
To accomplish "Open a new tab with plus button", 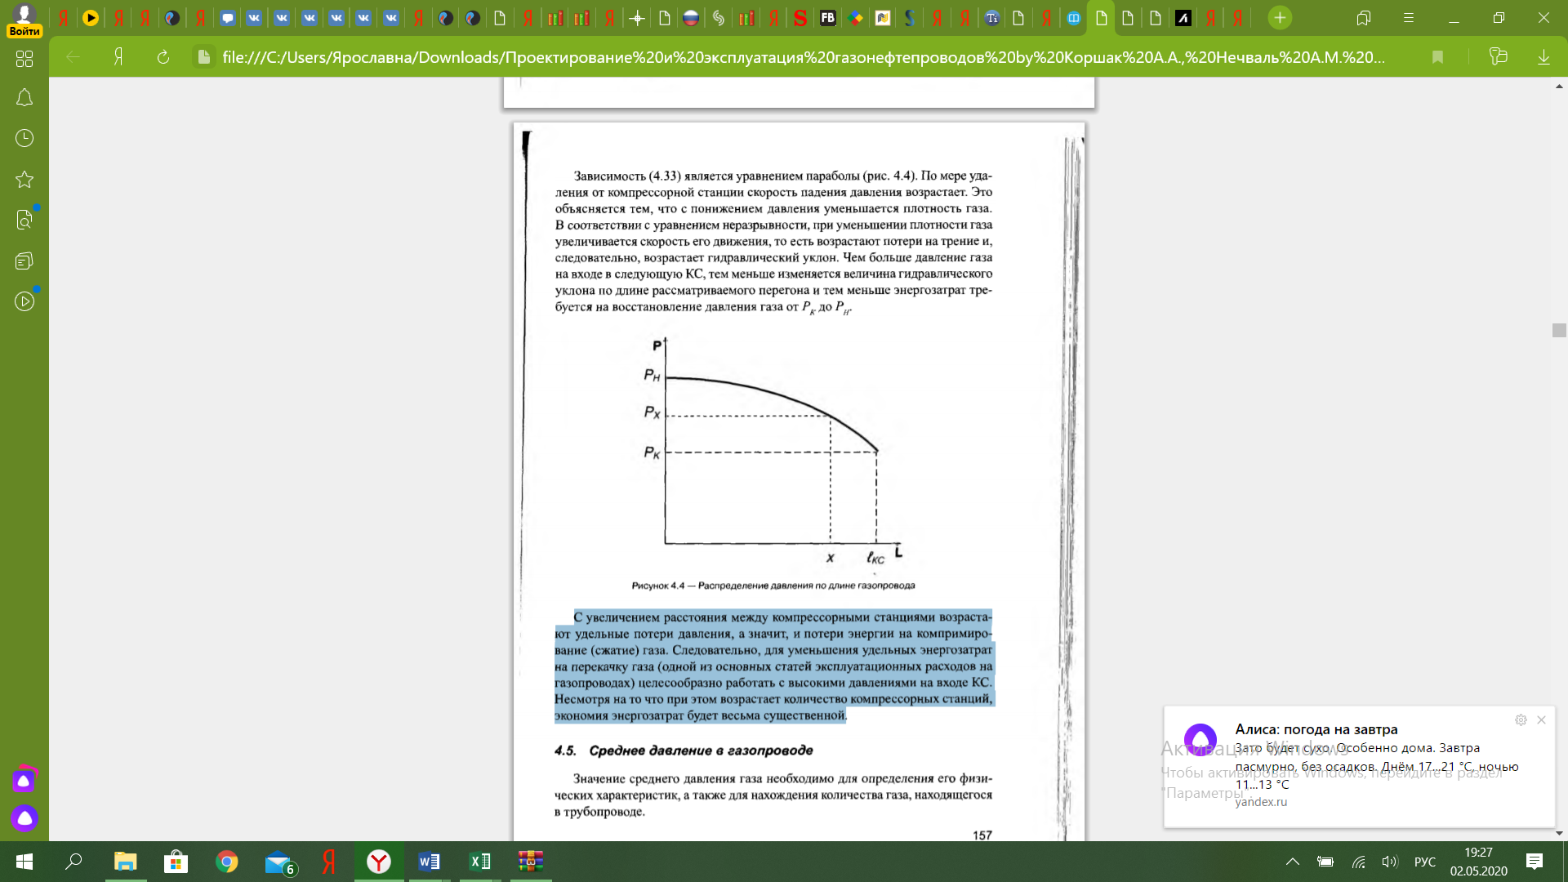I will click(x=1280, y=18).
